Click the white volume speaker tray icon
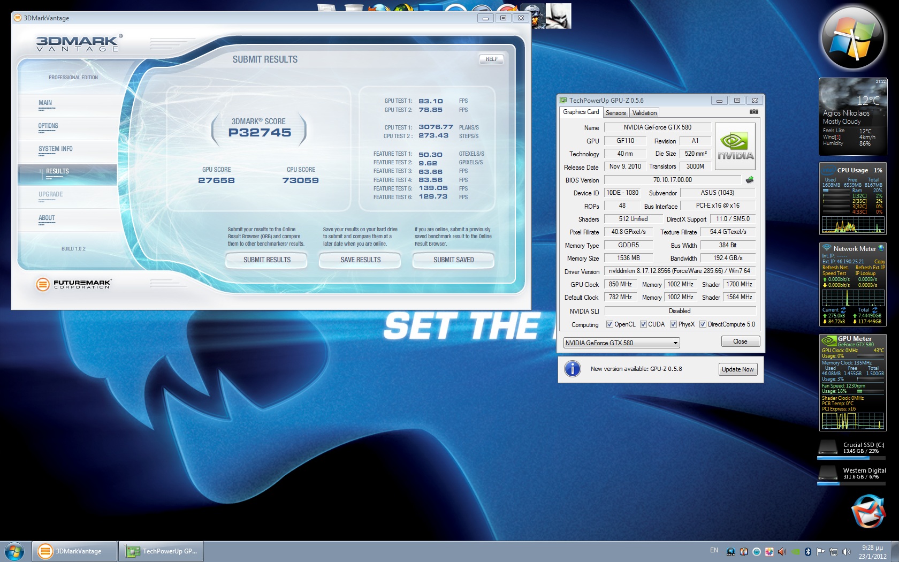The image size is (899, 562). pyautogui.click(x=846, y=551)
